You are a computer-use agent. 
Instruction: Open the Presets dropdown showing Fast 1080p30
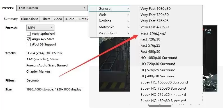point(52,8)
